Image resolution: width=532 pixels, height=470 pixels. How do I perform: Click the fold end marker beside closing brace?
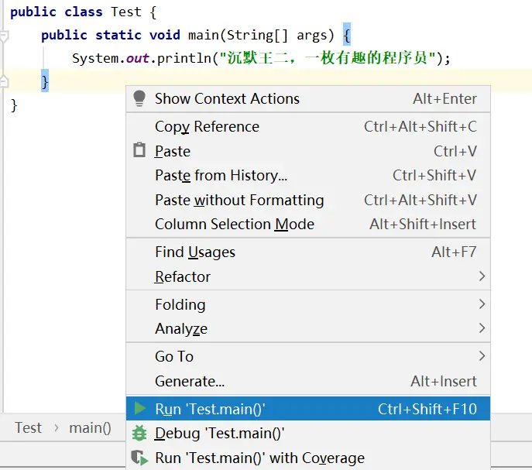[x=5, y=81]
